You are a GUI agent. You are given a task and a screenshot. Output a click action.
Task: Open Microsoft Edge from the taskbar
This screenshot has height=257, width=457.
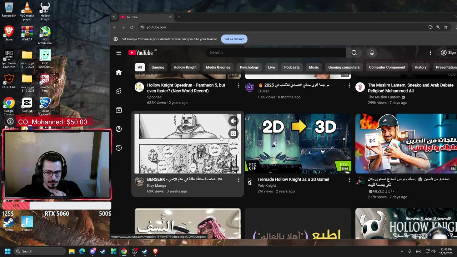tap(82, 251)
